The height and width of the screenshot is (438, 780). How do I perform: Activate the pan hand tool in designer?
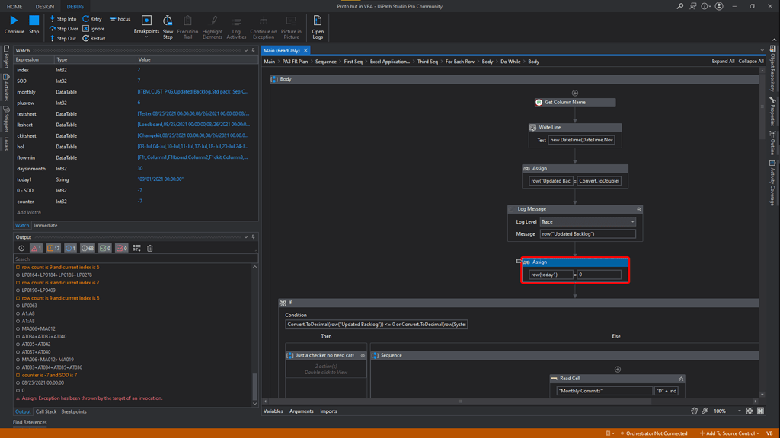tap(694, 411)
